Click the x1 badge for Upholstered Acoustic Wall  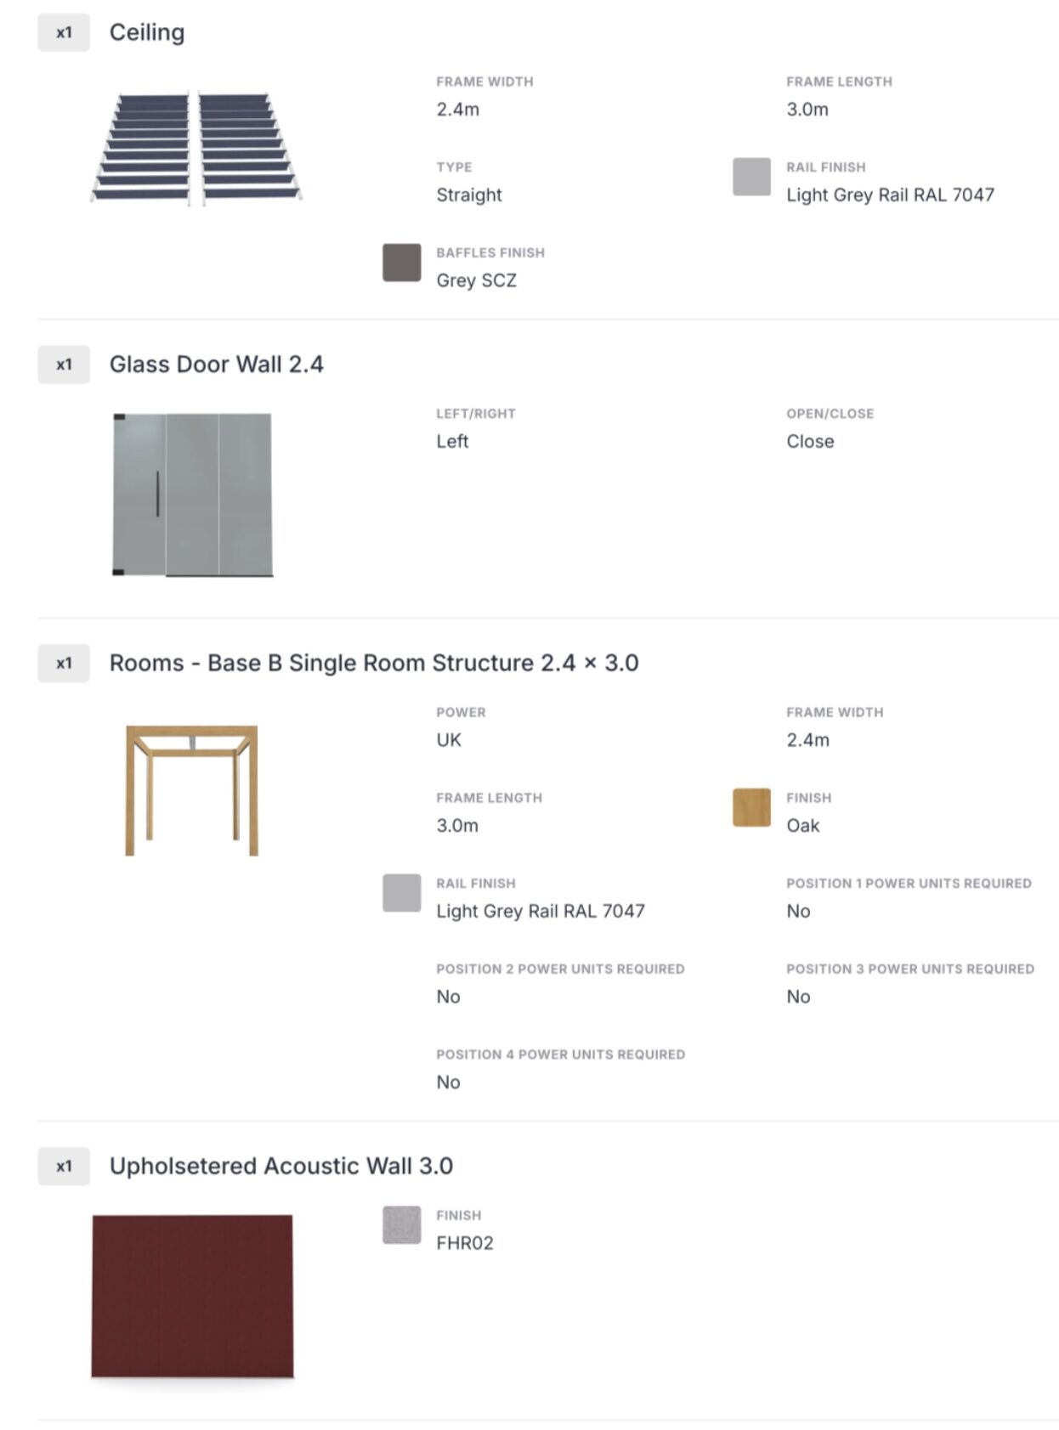(64, 1166)
